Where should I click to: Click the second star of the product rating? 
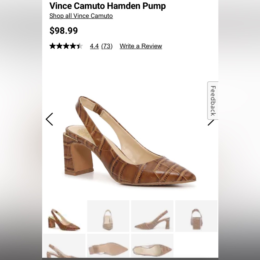[59, 46]
